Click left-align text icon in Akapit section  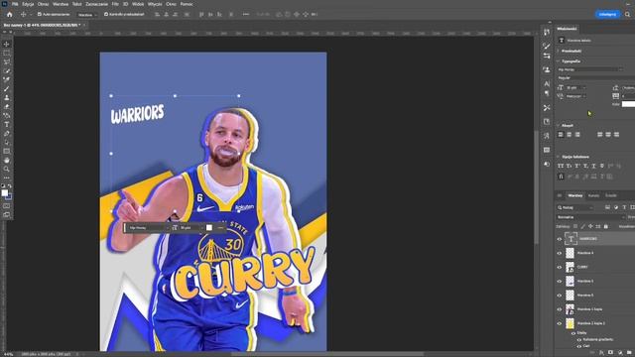[x=561, y=135]
